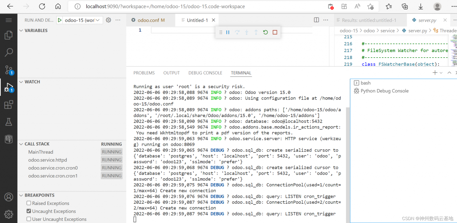
Task: Open the new terminal profile dropdown arrow
Action: 441,73
